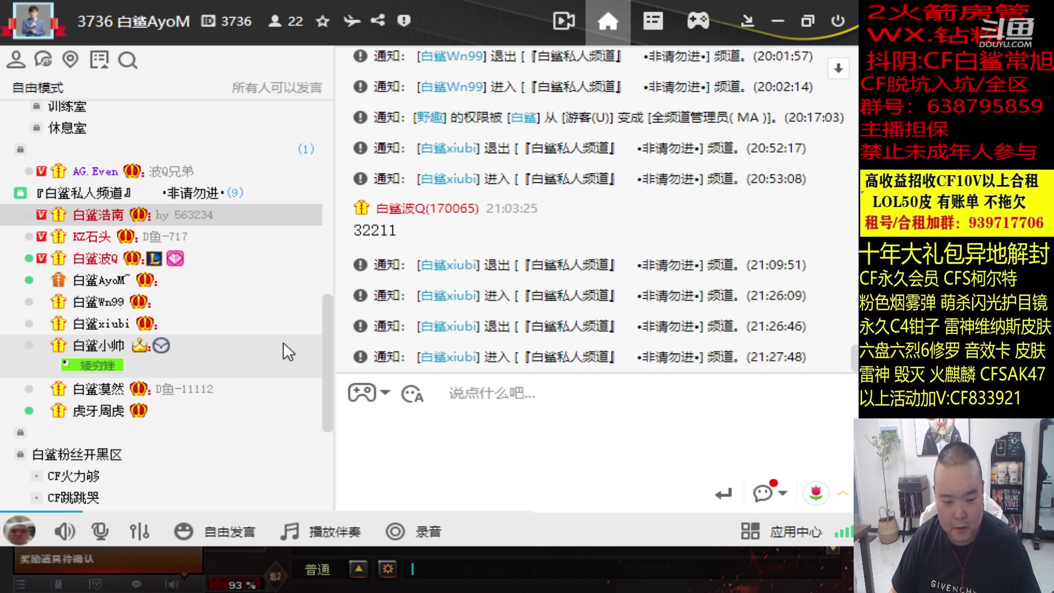Toggle channel favorite with the star icon

323,21
